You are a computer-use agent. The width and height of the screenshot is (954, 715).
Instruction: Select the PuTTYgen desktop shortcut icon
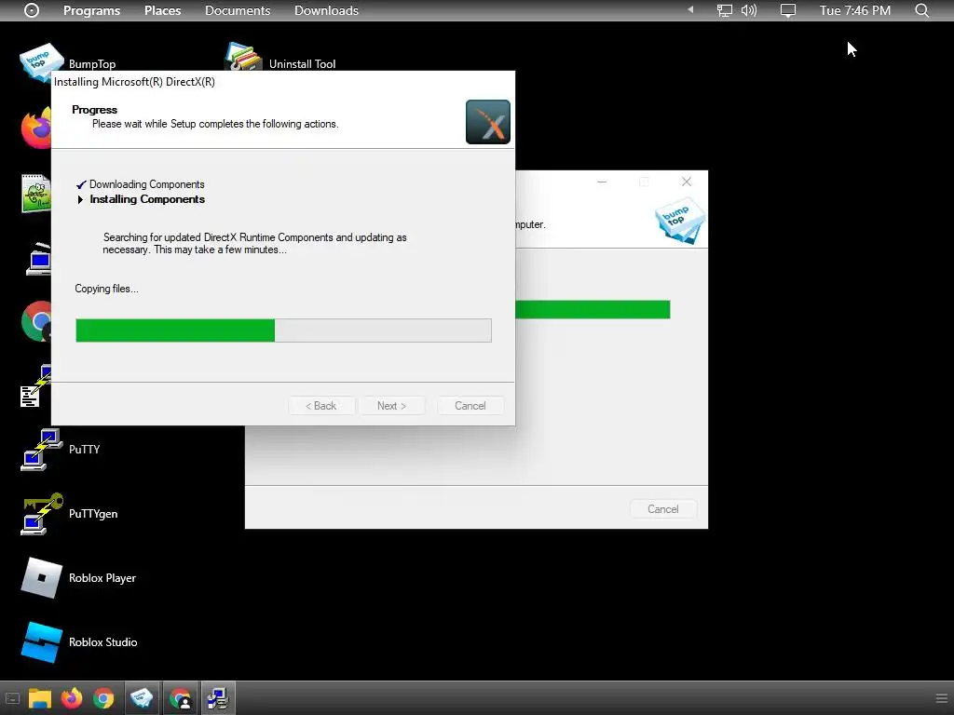click(x=41, y=514)
